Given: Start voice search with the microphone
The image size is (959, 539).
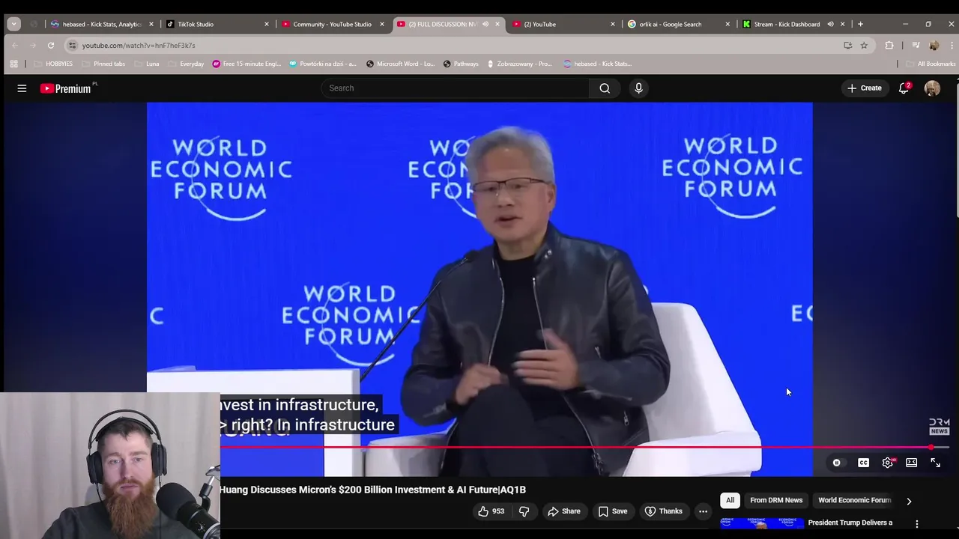Looking at the screenshot, I should pyautogui.click(x=638, y=88).
